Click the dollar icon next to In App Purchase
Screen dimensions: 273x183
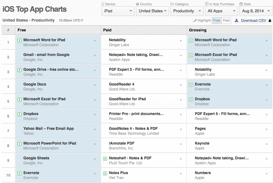point(207,4)
